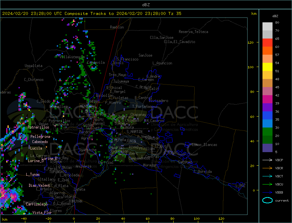Screen dimensions: 292x223
Task: Click the Ramblon map label
Action: pyautogui.click(x=117, y=27)
